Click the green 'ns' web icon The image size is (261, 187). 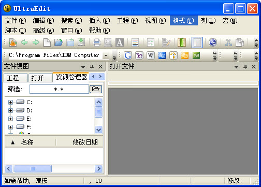196,55
